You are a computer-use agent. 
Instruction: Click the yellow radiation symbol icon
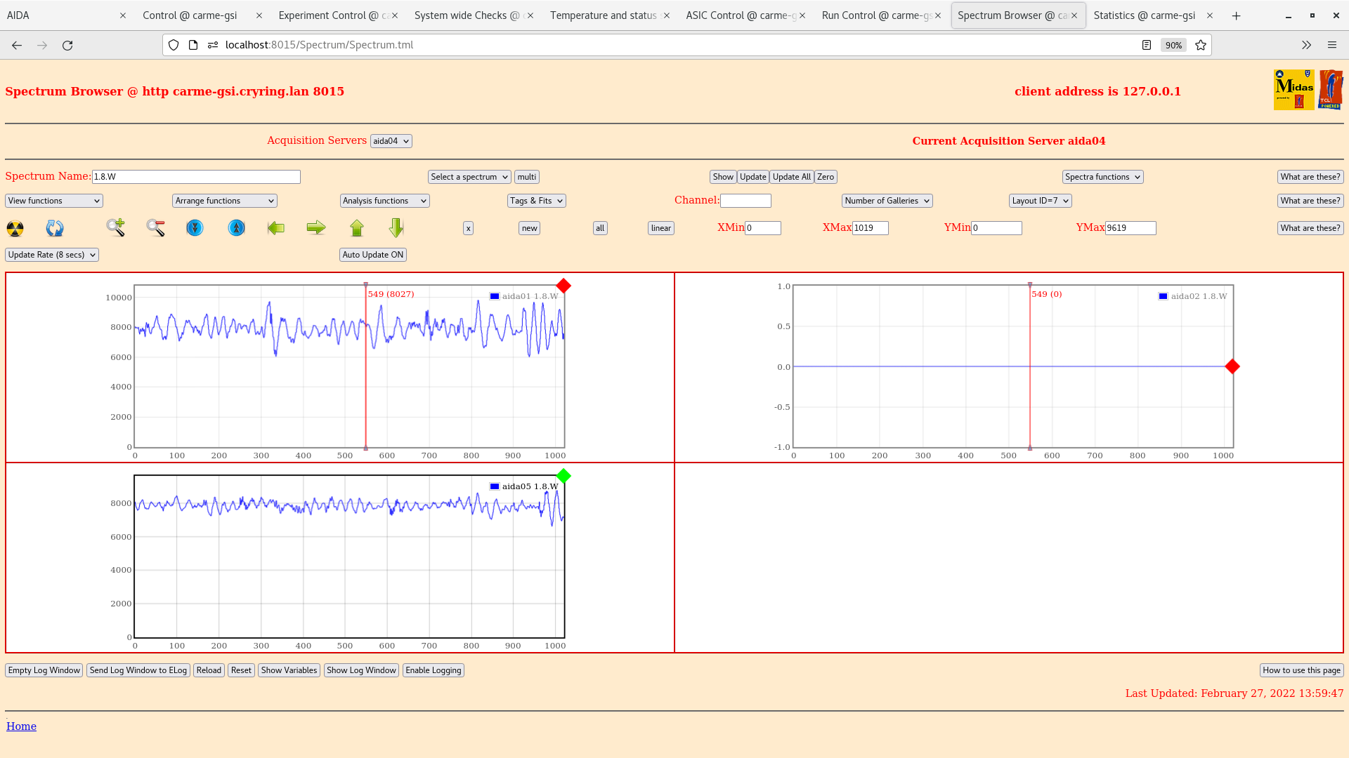[x=15, y=228]
